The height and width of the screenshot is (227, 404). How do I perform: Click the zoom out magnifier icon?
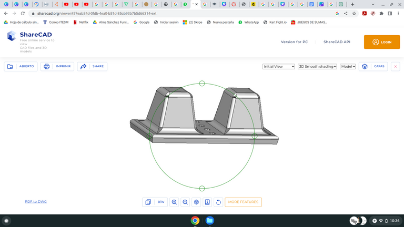[x=185, y=202]
